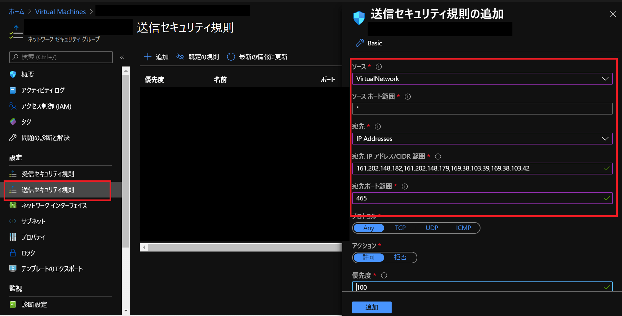Click the ロック padlock icon
622x316 pixels.
point(13,253)
